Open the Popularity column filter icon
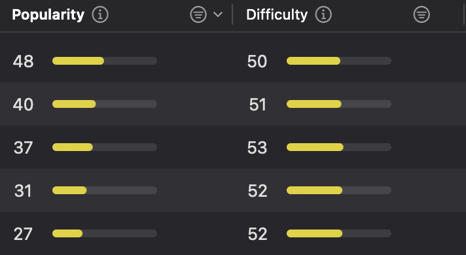The width and height of the screenshot is (466, 255). tap(198, 14)
